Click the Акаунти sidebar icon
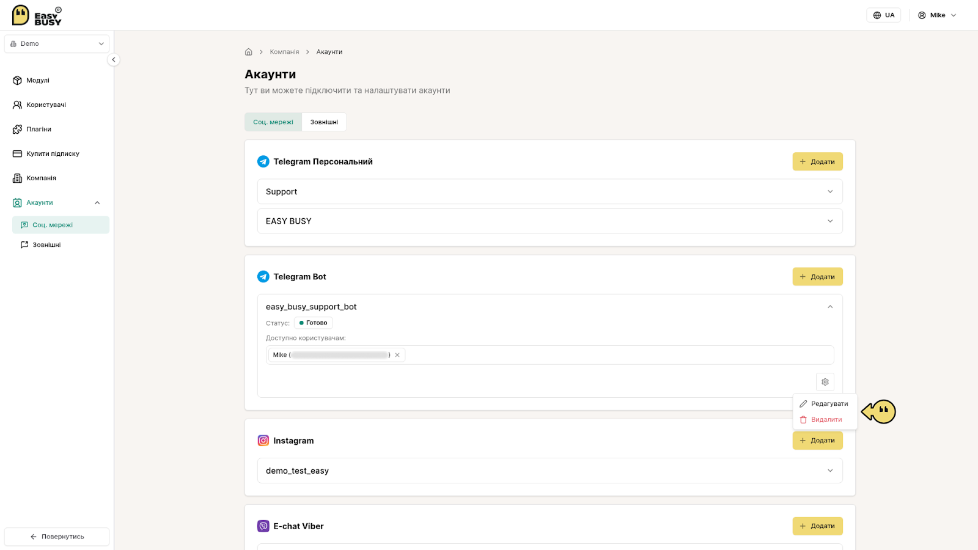This screenshot has height=550, width=978. [17, 202]
